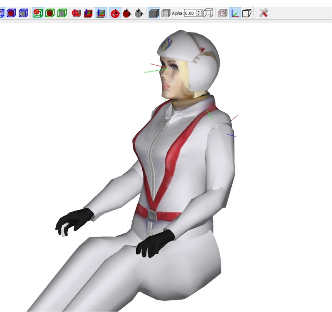Click the faded cube with red circle icon
Image resolution: width=332 pixels, height=312 pixels.
tap(223, 13)
